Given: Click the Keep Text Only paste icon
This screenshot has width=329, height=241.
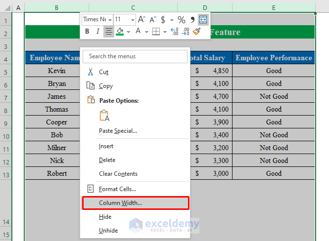Looking at the screenshot, I should point(104,116).
